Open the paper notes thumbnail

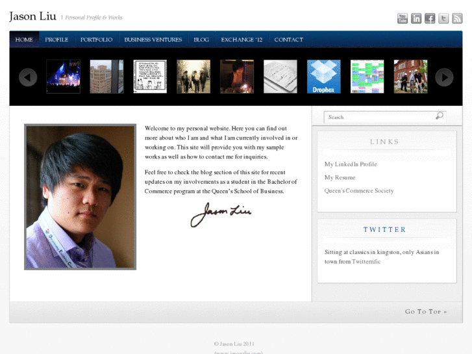(280, 77)
